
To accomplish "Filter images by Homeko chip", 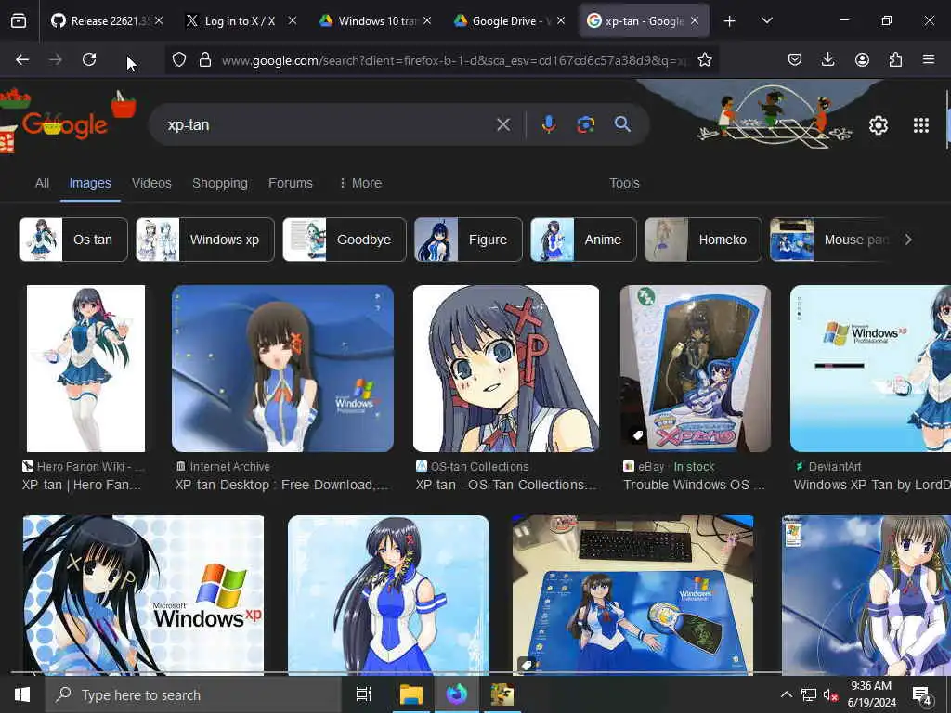I will [x=703, y=240].
